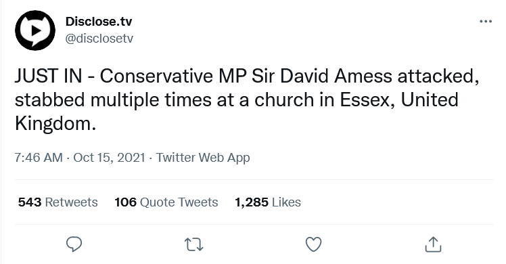Like the tweet with the heart icon
Image resolution: width=506 pixels, height=264 pixels.
click(313, 244)
